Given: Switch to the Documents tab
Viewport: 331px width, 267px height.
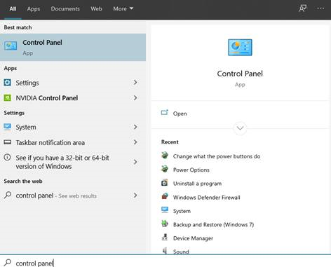Looking at the screenshot, I should click(65, 9).
